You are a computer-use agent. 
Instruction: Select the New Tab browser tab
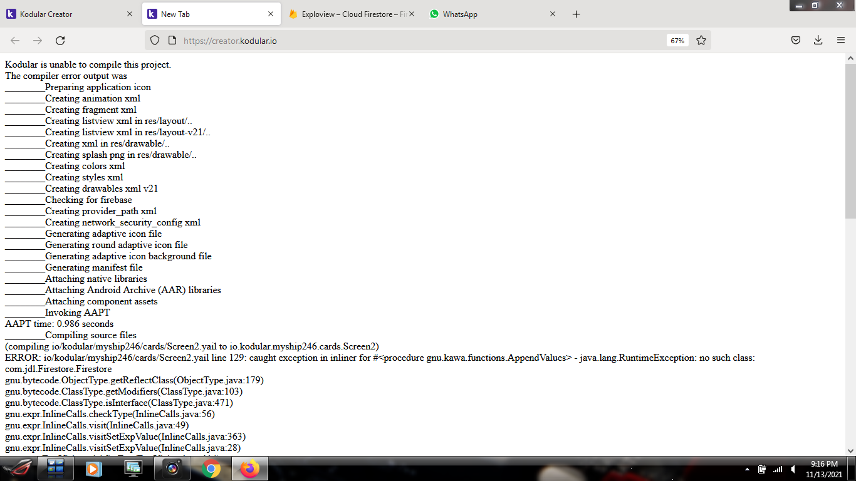point(211,14)
